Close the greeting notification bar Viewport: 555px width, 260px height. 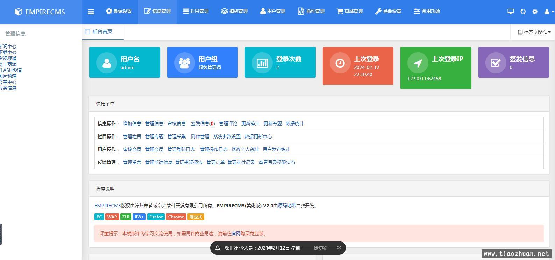click(x=339, y=248)
